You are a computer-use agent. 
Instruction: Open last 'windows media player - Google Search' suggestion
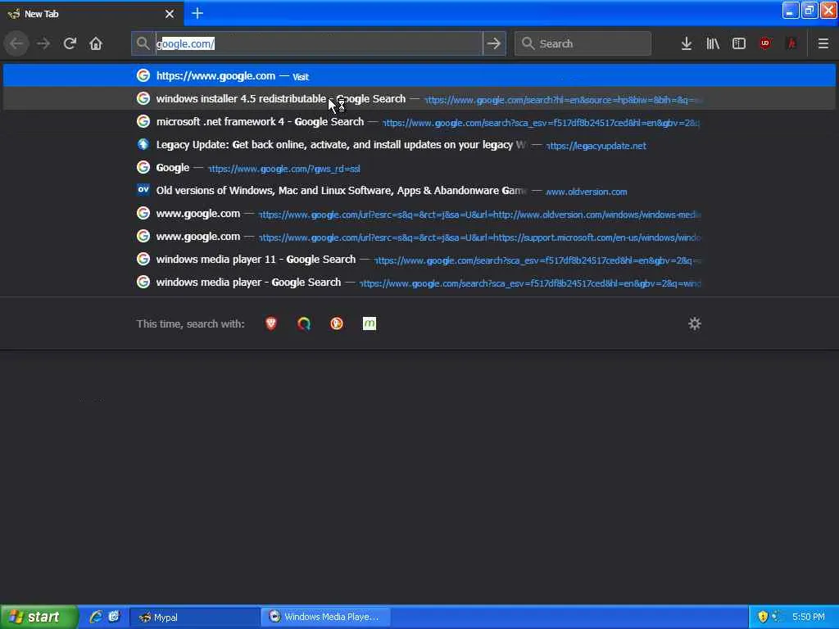[419, 283]
